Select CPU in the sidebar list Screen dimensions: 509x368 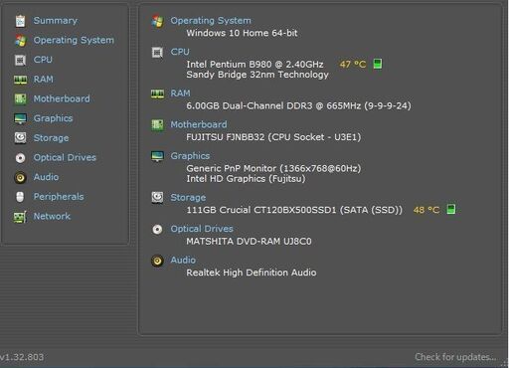click(x=43, y=60)
